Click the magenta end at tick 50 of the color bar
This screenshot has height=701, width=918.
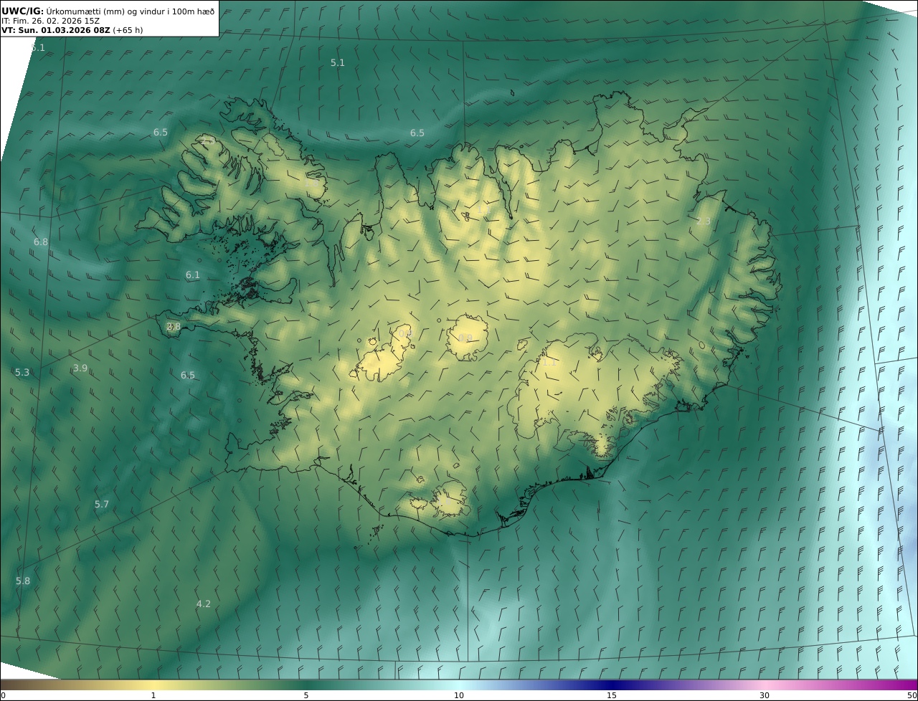912,685
